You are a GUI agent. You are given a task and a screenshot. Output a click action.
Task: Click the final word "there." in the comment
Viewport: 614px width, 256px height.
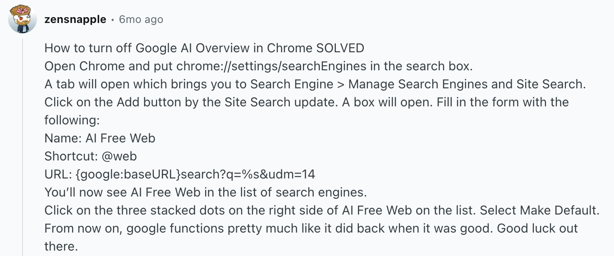click(61, 246)
